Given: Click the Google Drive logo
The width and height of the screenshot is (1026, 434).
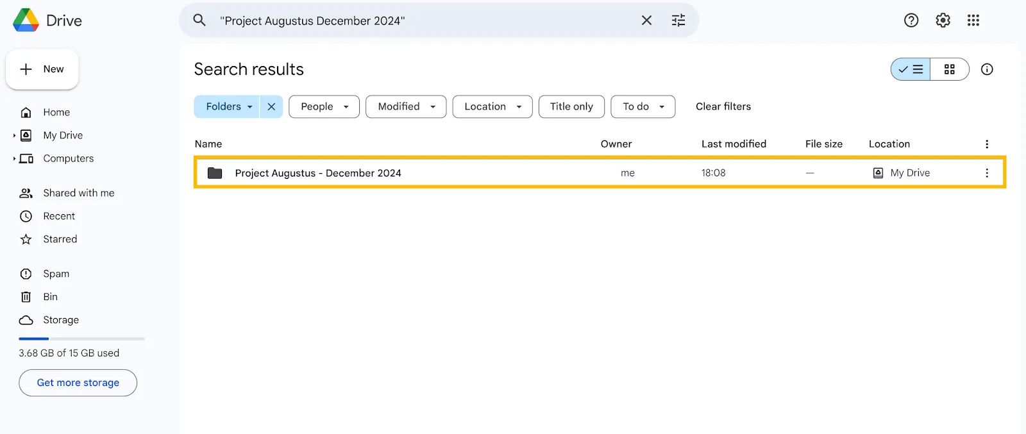Looking at the screenshot, I should tap(26, 20).
